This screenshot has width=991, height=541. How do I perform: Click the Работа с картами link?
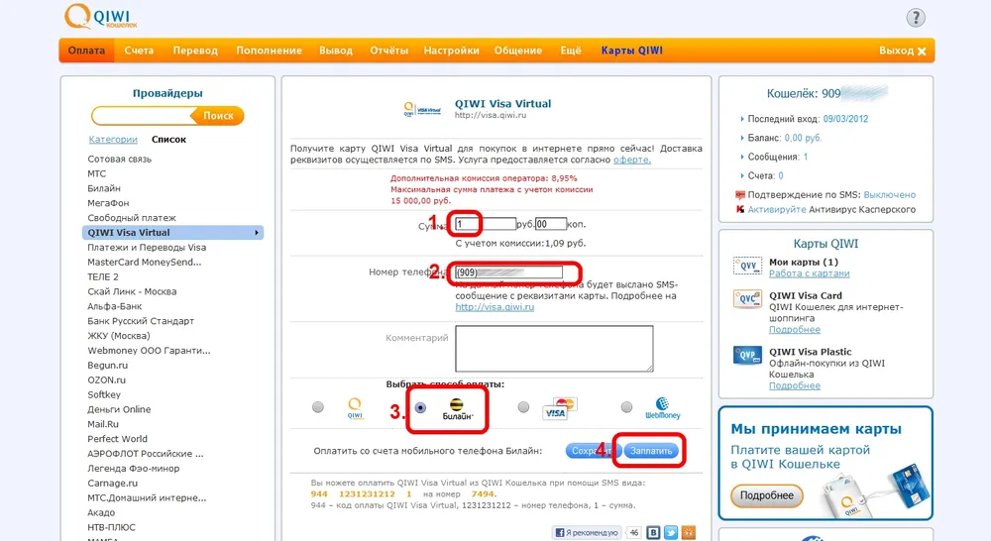coord(809,273)
